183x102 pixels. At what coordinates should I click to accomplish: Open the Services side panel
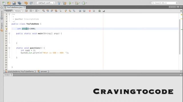click(2, 15)
